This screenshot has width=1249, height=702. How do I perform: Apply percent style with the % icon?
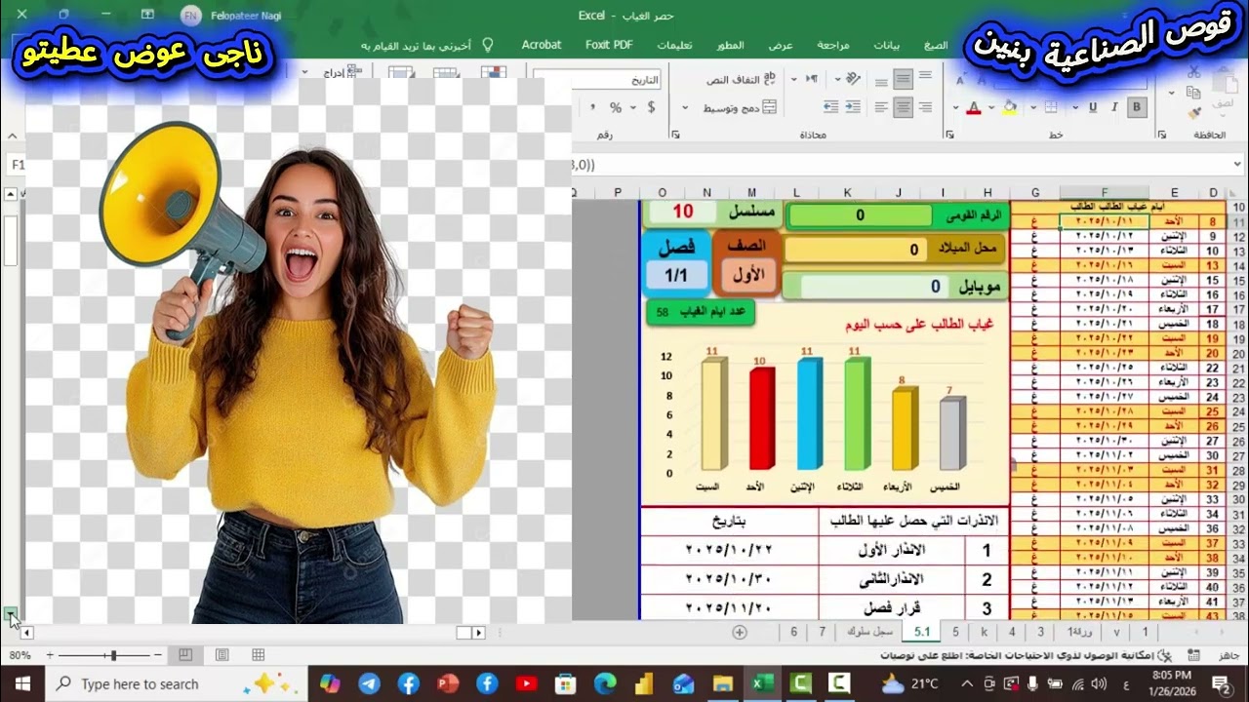616,107
